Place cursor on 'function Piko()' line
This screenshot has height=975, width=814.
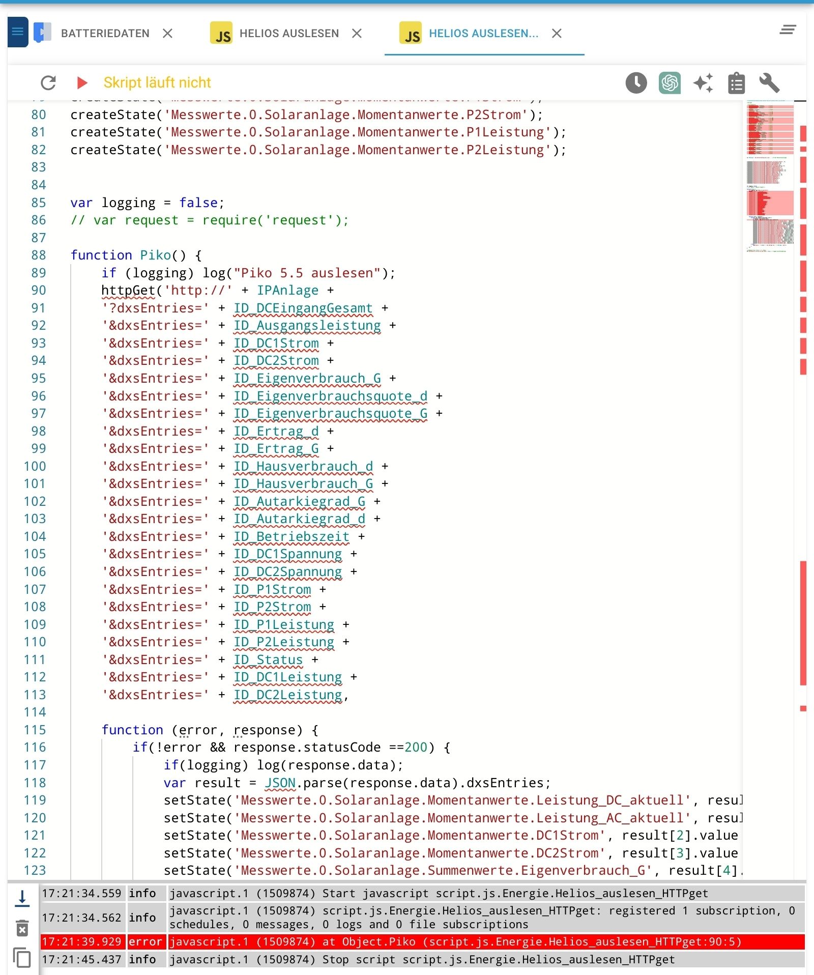(x=136, y=255)
